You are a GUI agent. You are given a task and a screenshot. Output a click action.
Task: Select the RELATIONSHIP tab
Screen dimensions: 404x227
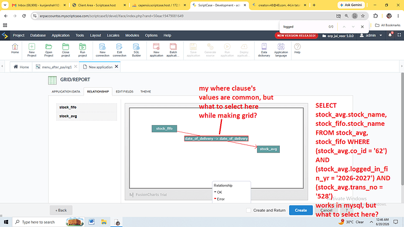[x=98, y=91]
